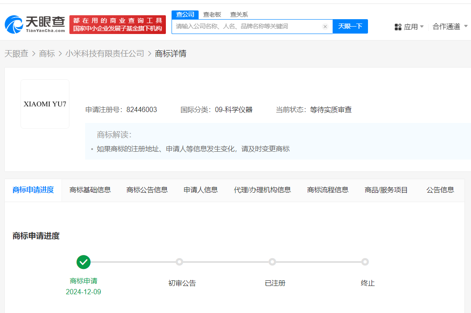The height and width of the screenshot is (313, 471).
Task: Click the XIAOMI YU7 trademark image
Action: (45, 104)
